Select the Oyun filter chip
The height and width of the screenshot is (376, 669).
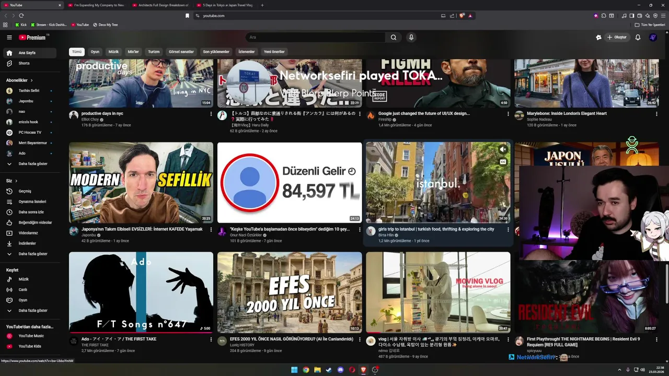(95, 52)
